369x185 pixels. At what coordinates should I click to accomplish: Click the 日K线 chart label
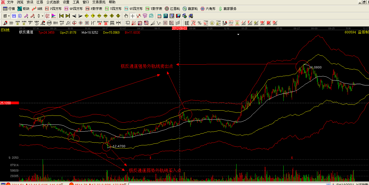[x=5, y=30]
